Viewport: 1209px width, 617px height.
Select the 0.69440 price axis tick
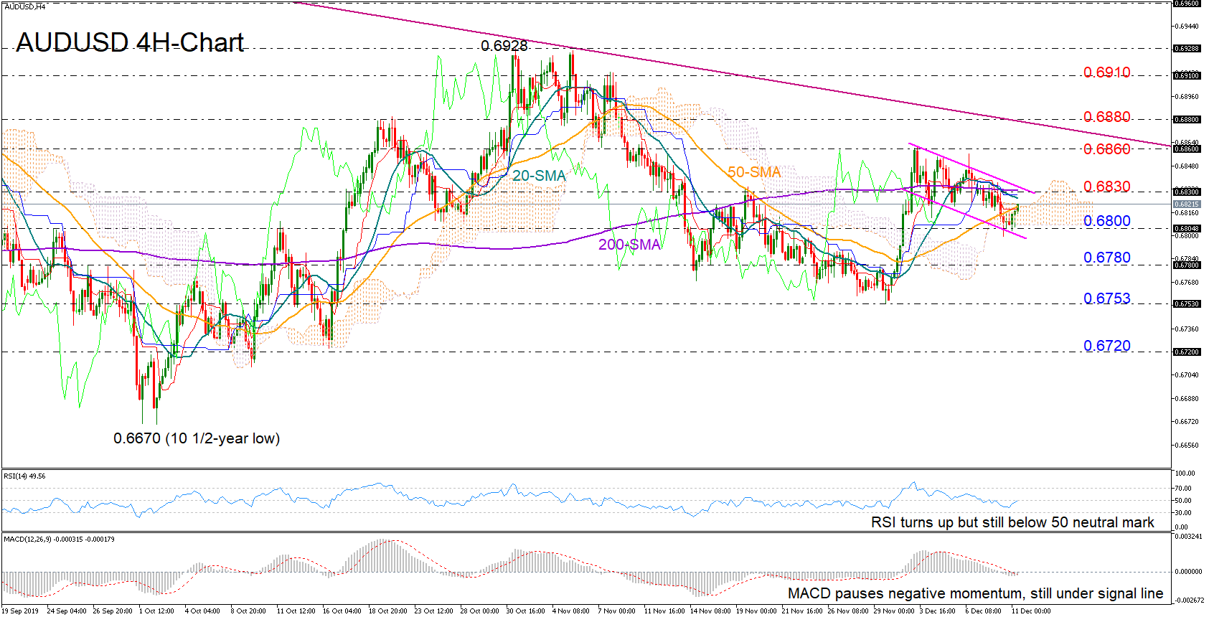point(1187,27)
